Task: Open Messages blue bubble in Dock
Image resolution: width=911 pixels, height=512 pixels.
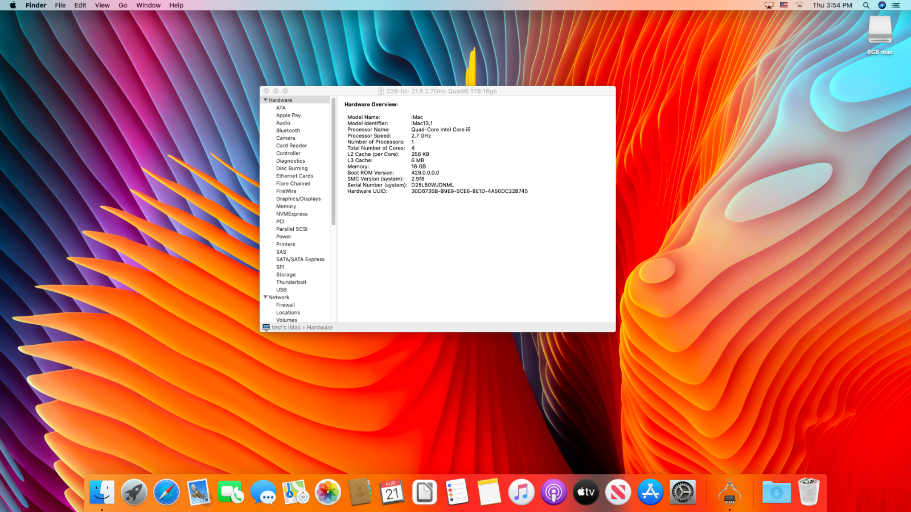Action: 263,492
